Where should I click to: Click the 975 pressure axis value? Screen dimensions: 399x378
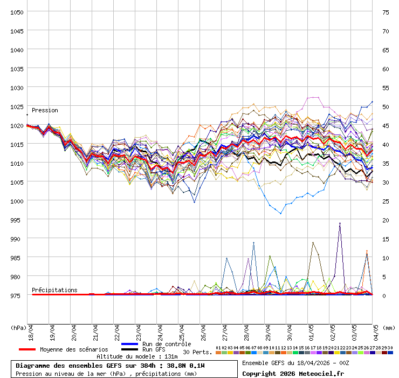17,295
